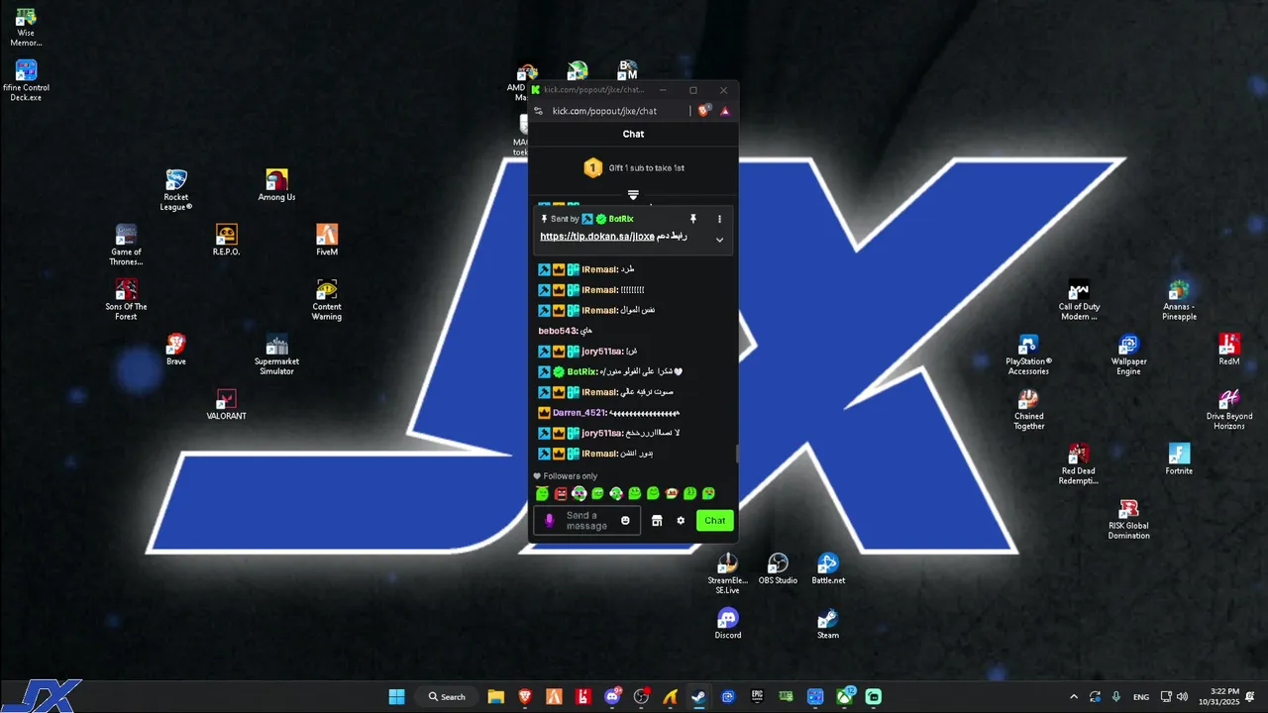
Task: Open Windows Start menu
Action: coord(396,696)
